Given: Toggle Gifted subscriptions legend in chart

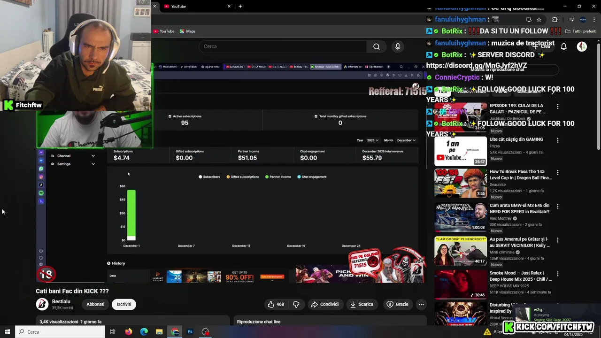Looking at the screenshot, I should [243, 177].
